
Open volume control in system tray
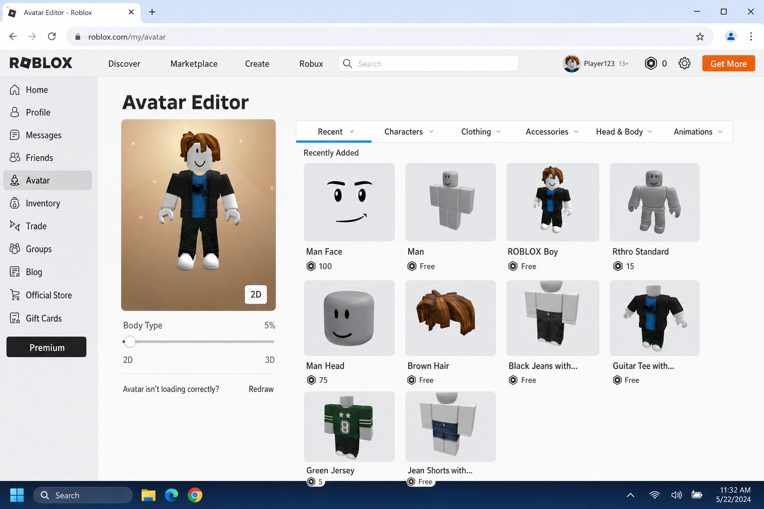coord(676,495)
